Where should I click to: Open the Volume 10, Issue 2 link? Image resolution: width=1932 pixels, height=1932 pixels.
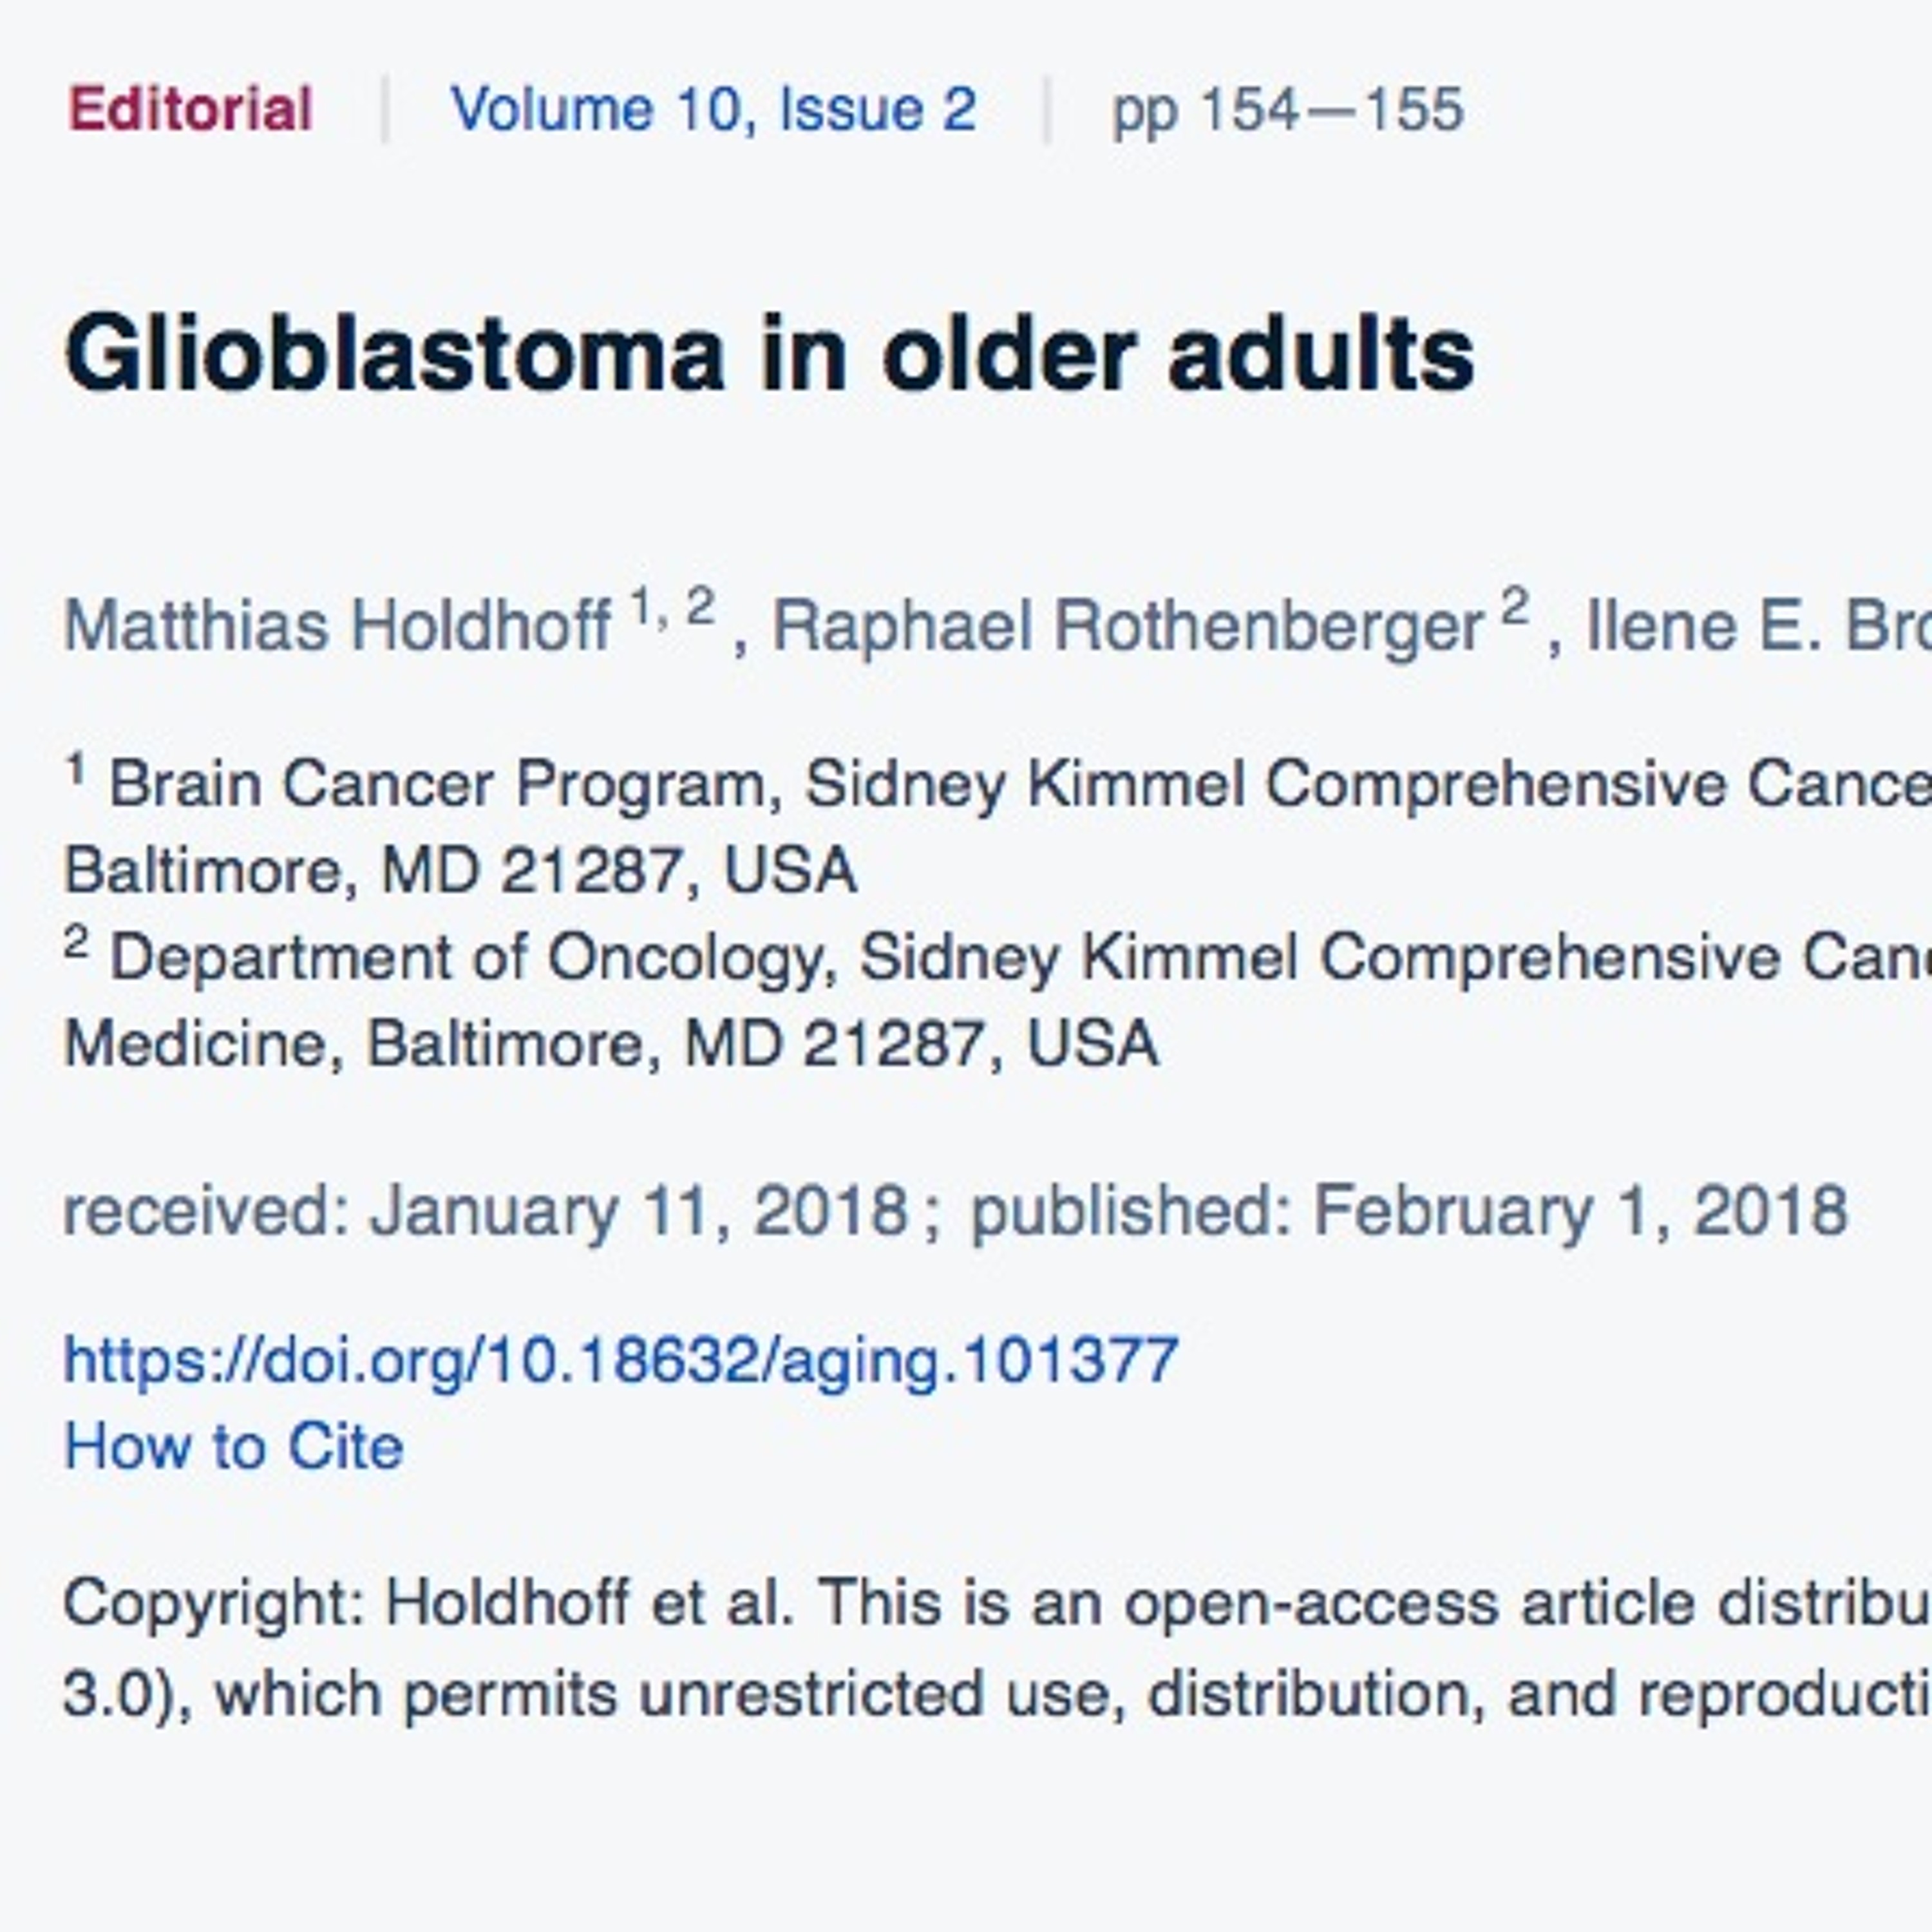713,109
